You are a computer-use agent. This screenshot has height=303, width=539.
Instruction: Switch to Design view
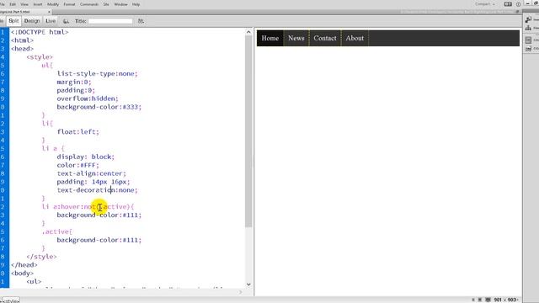click(32, 21)
